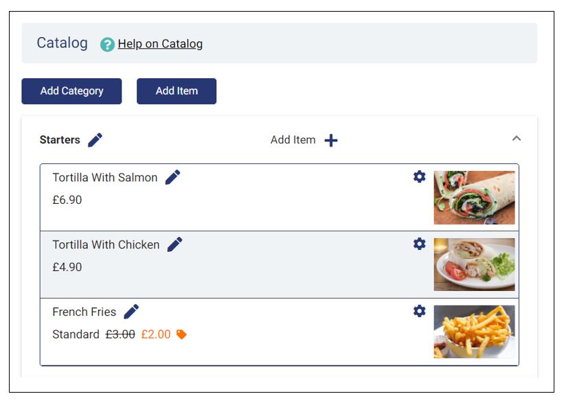564x405 pixels.
Task: Open the Tortilla With Chicken photo thumbnail
Action: point(474,264)
